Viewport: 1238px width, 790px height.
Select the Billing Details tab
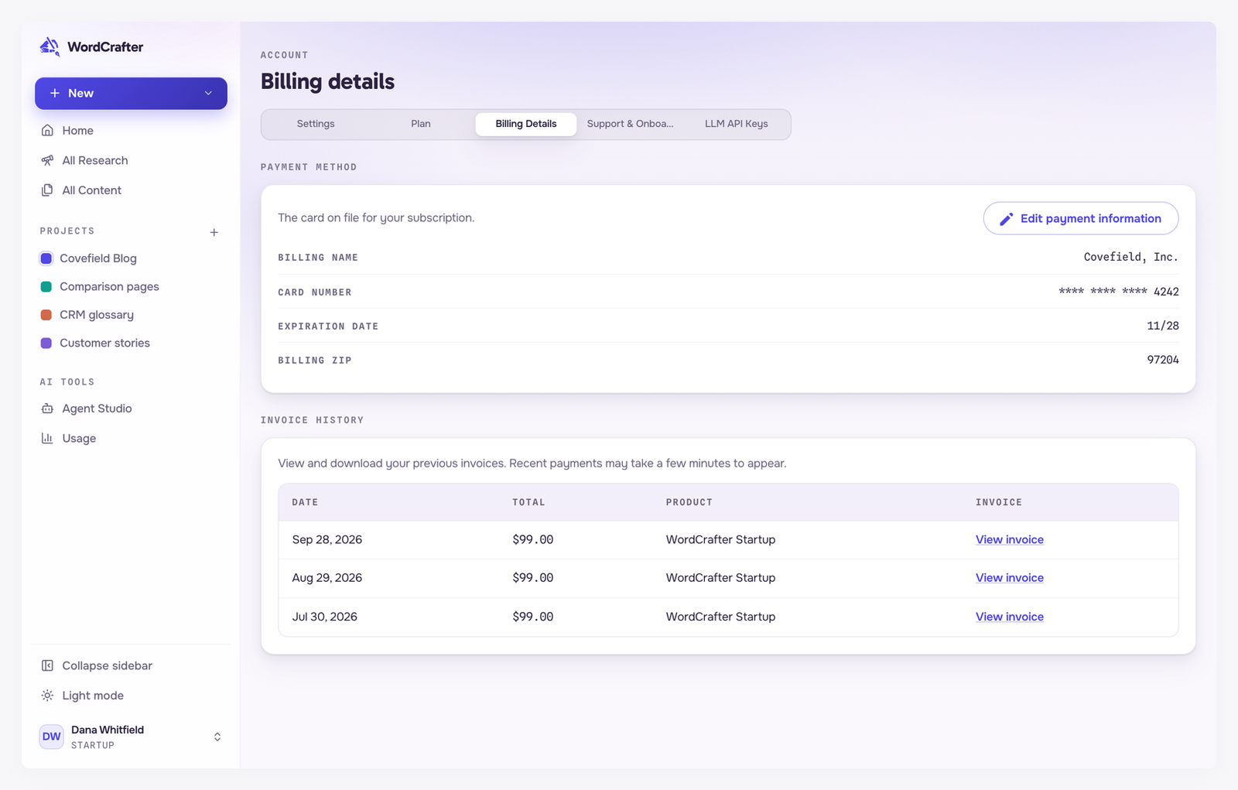coord(526,124)
